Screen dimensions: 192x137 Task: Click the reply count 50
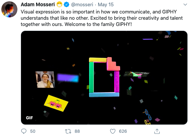point(33,131)
